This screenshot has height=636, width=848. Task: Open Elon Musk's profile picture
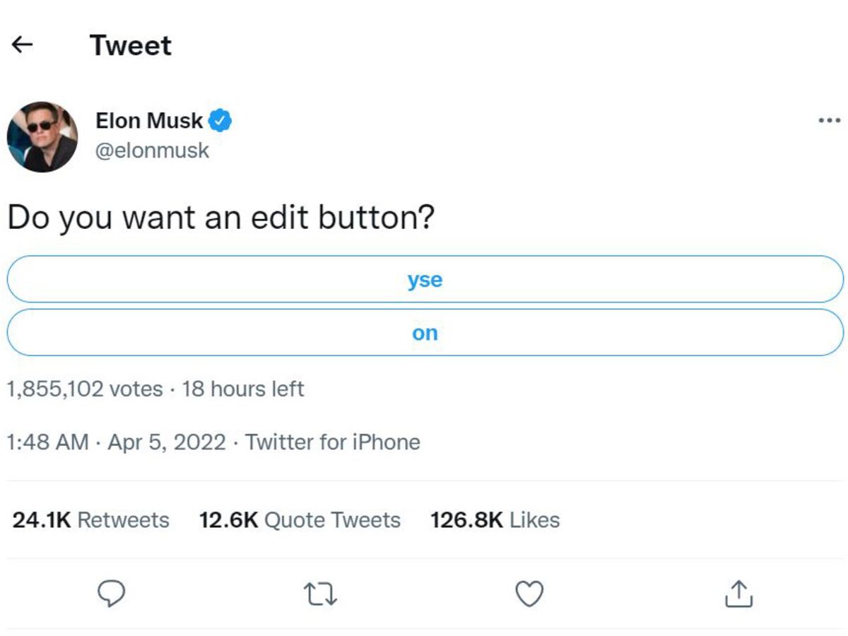[42, 136]
